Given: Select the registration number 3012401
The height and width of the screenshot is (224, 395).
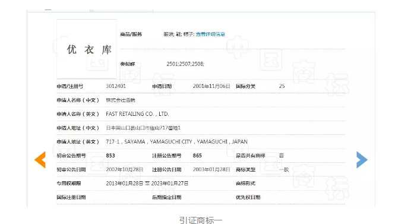Looking at the screenshot, I should coord(116,86).
